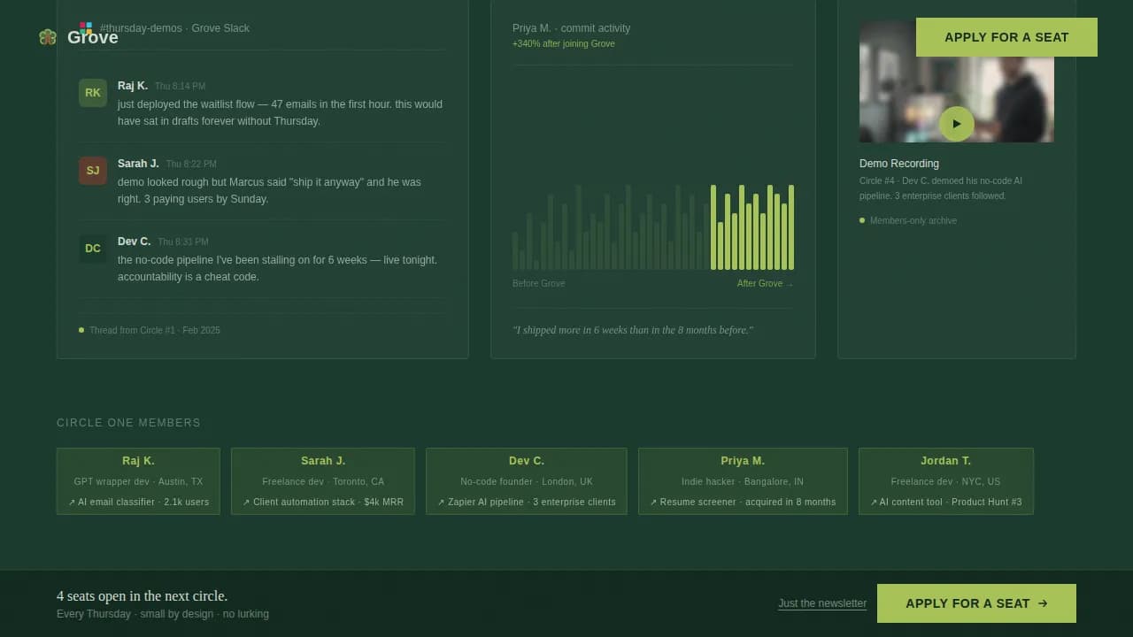
Task: Click the Slack icon beside #thursday-demos
Action: 87,27
